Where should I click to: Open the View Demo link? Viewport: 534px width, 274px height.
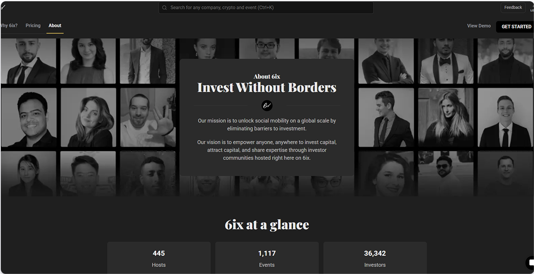coord(479,26)
